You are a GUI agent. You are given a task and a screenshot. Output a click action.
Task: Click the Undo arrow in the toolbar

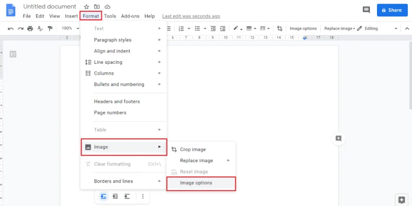[x=10, y=29]
